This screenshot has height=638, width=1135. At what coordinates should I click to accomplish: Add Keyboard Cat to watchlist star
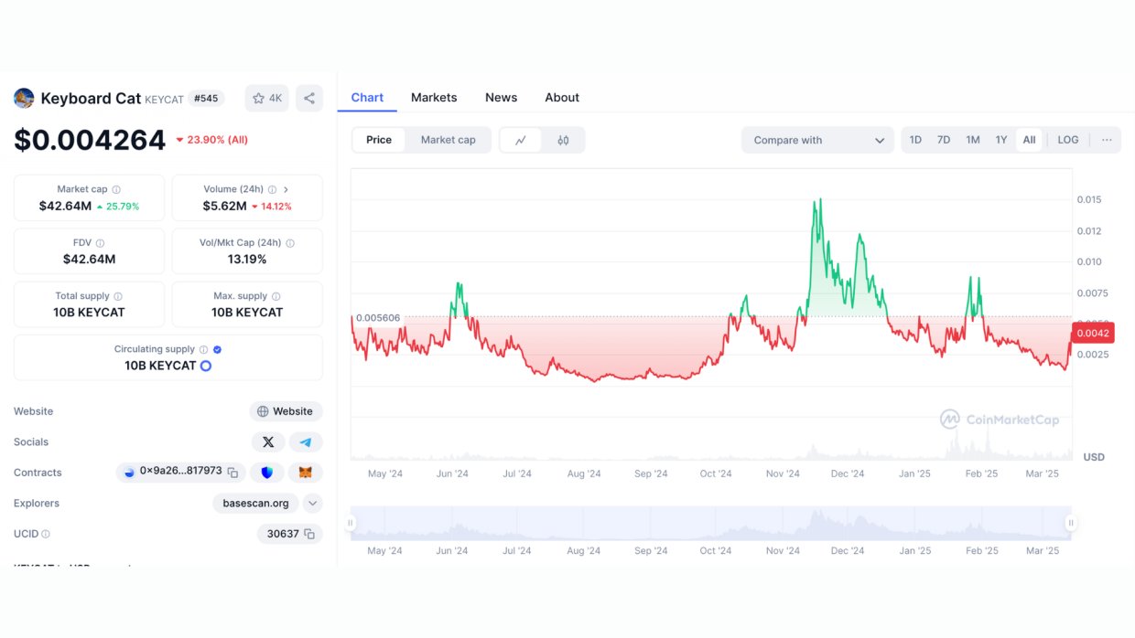click(x=266, y=98)
